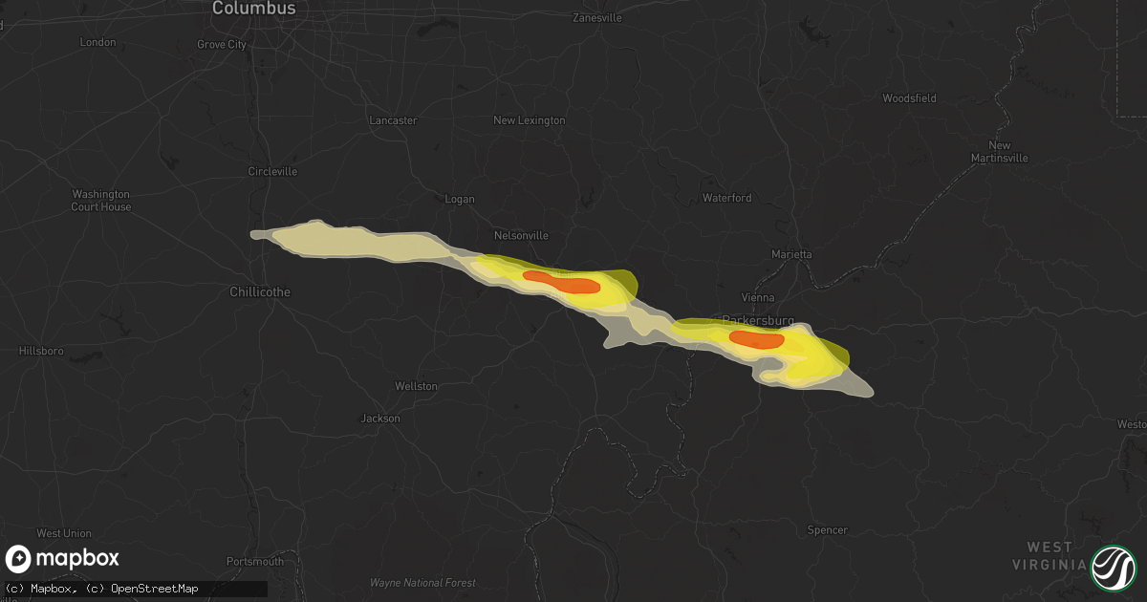Image resolution: width=1147 pixels, height=602 pixels.
Task: Click the Wayne National Forest label
Action: tap(422, 583)
